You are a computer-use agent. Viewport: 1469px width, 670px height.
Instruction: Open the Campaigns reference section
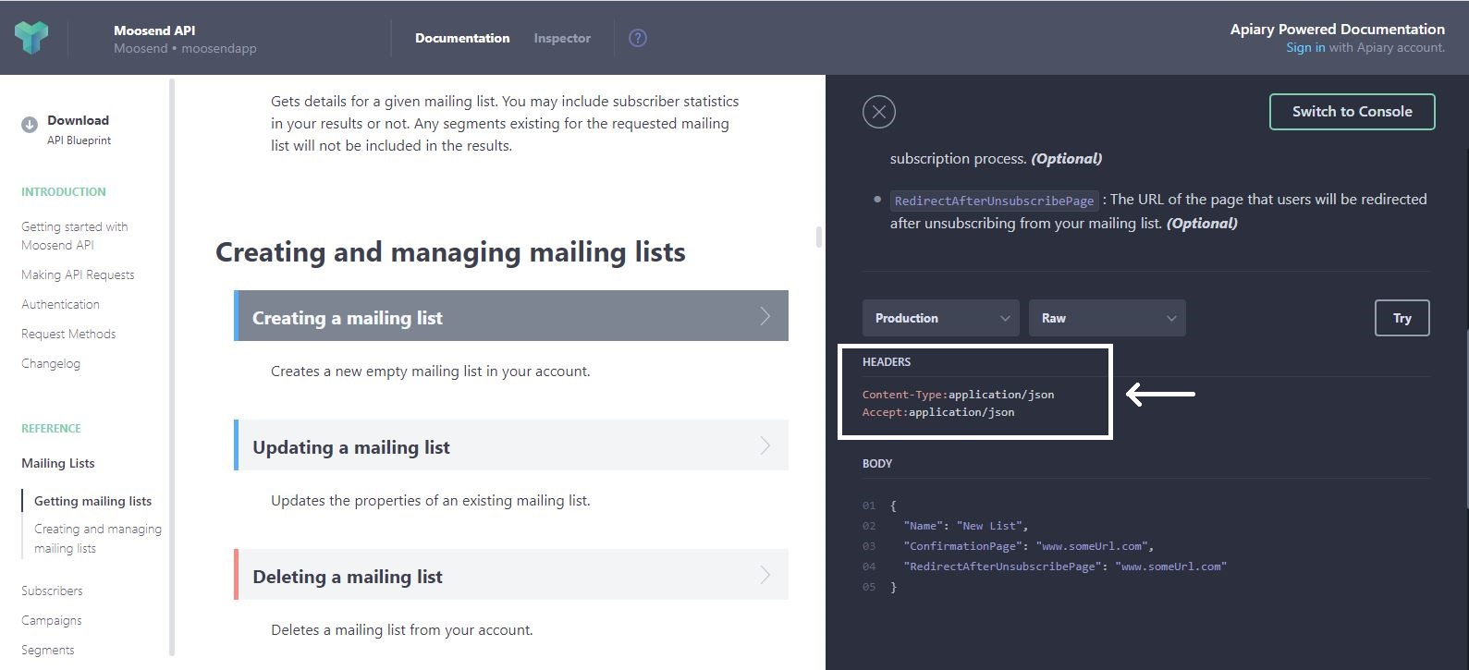[52, 620]
